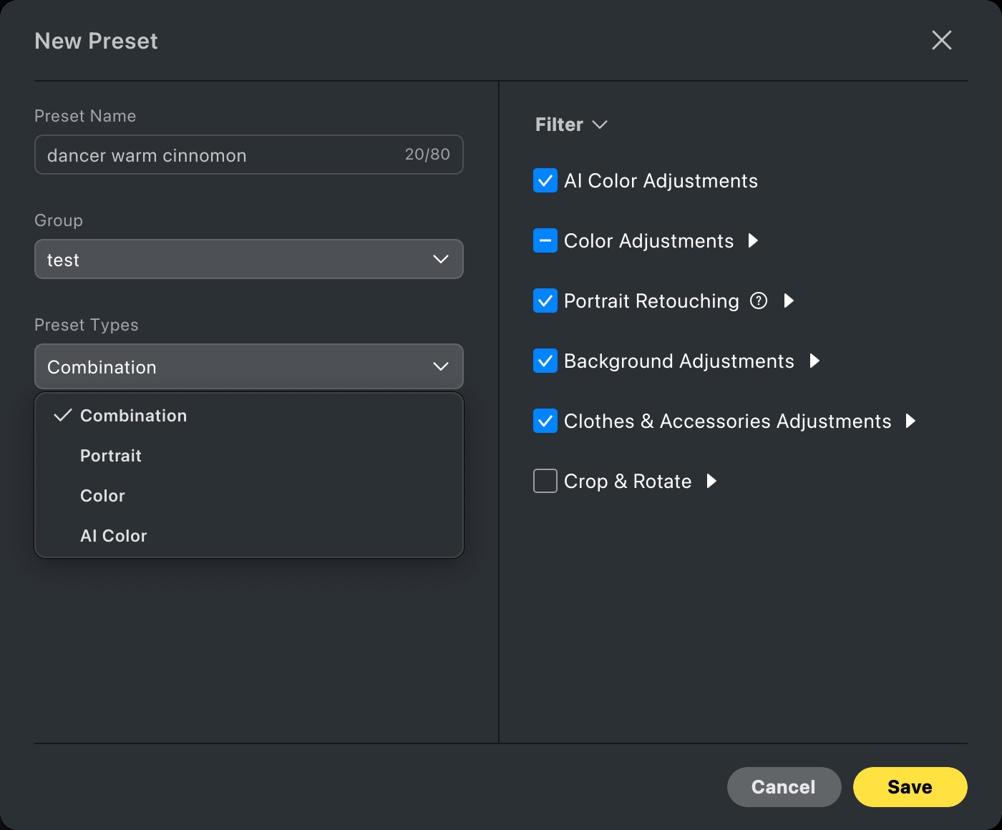Click into the Preset Name text field
1002x830 pixels.
pos(215,155)
